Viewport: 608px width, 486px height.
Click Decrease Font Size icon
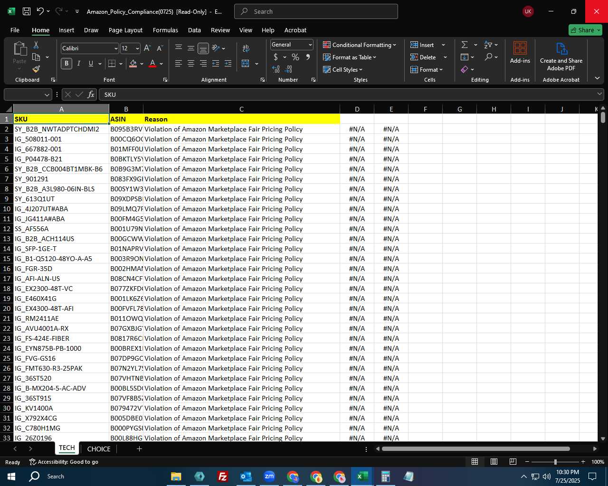click(160, 48)
